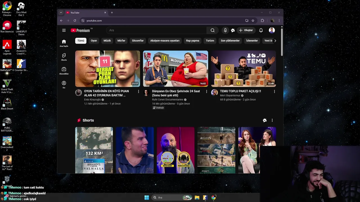Select the Oyun filter chip

pos(94,41)
